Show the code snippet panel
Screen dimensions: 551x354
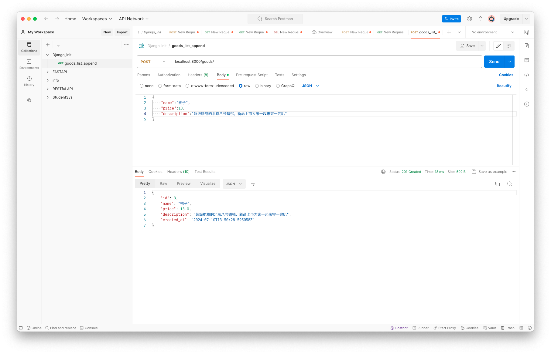click(527, 75)
